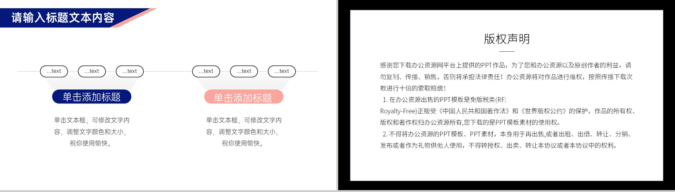Image resolution: width=675 pixels, height=192 pixels.
Task: Select middle ...text pill above the pink title
Action: point(244,71)
